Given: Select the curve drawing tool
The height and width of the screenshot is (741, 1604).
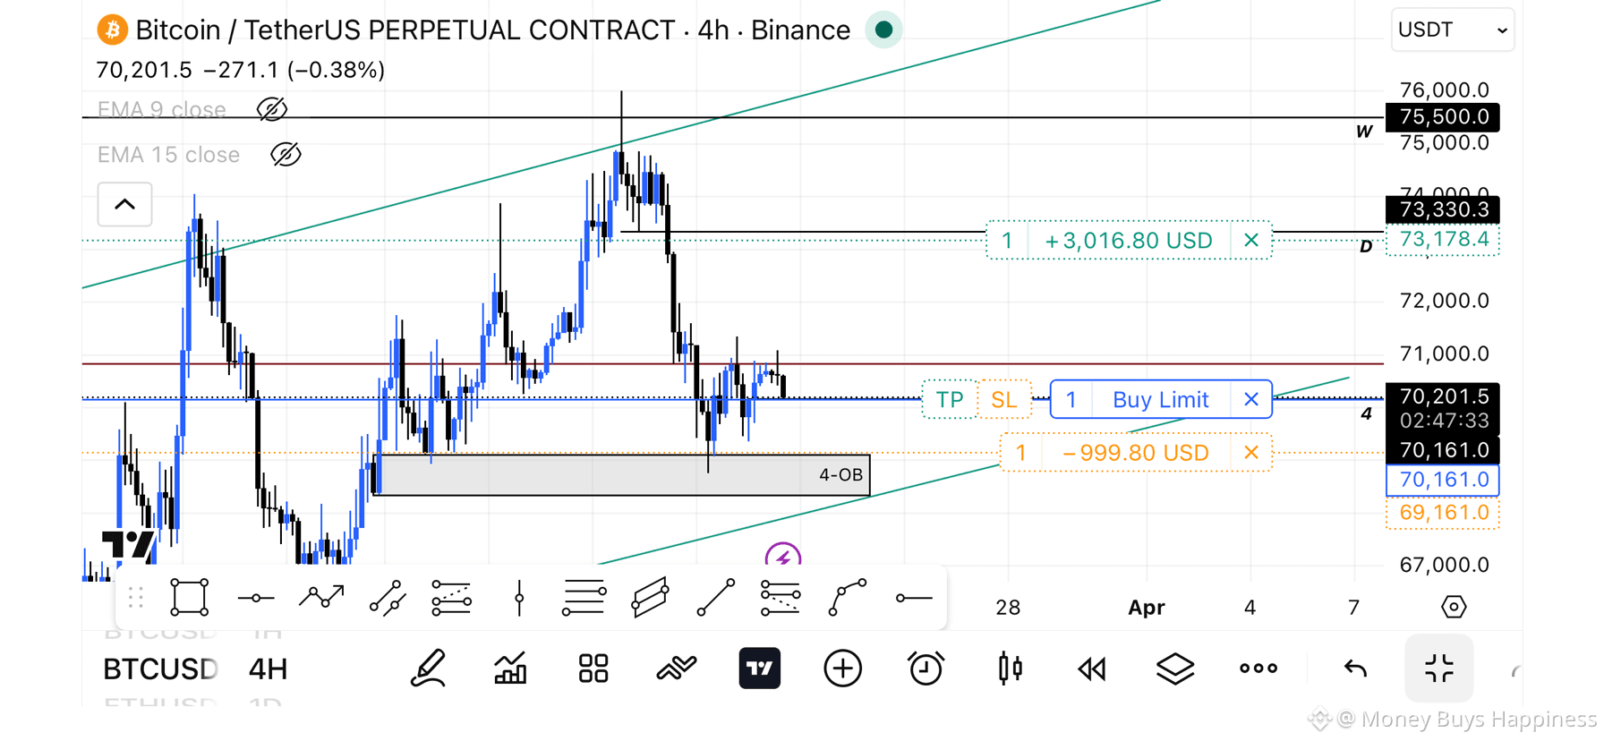Looking at the screenshot, I should (847, 598).
